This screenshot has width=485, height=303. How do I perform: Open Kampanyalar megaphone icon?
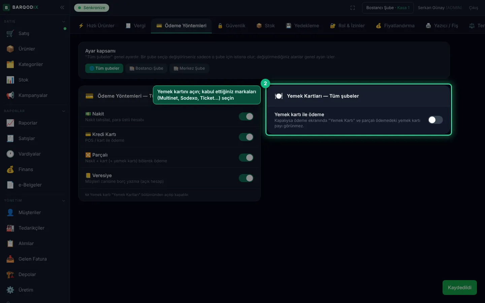pos(10,95)
